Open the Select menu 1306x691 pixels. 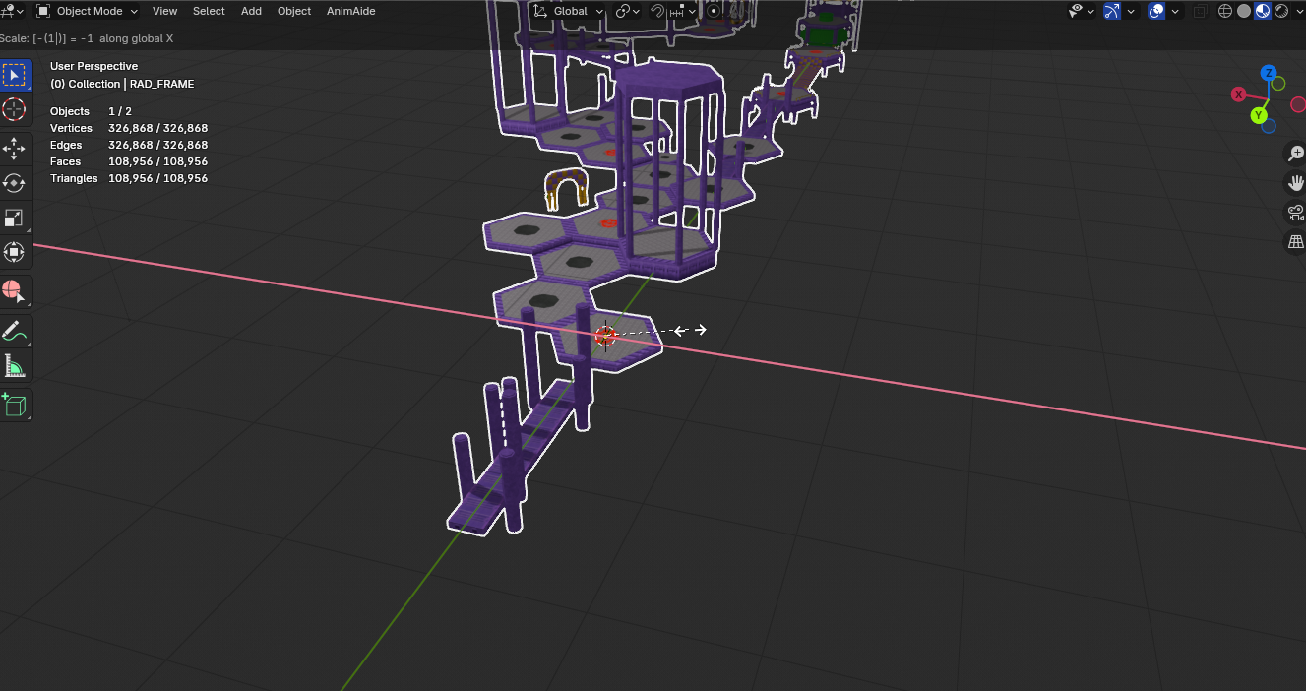[209, 12]
